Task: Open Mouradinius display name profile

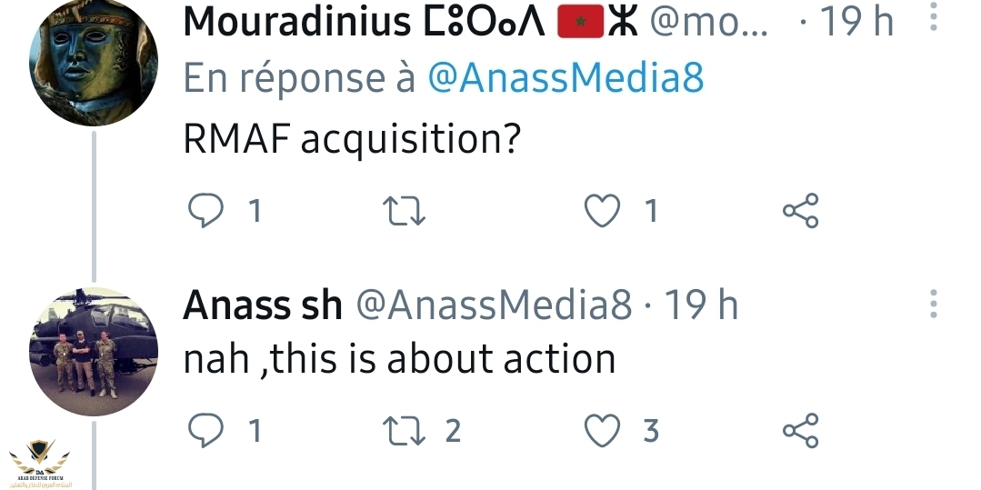Action: tap(364, 24)
